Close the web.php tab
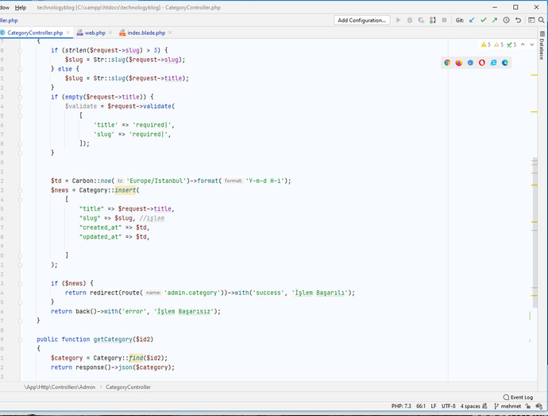The image size is (548, 416). point(110,33)
